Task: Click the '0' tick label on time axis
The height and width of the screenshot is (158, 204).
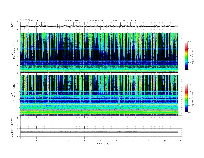Action: pos(20,141)
